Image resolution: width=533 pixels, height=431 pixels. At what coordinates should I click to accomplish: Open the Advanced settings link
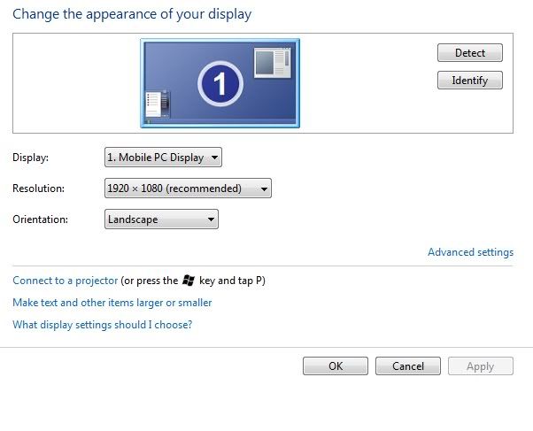click(470, 252)
